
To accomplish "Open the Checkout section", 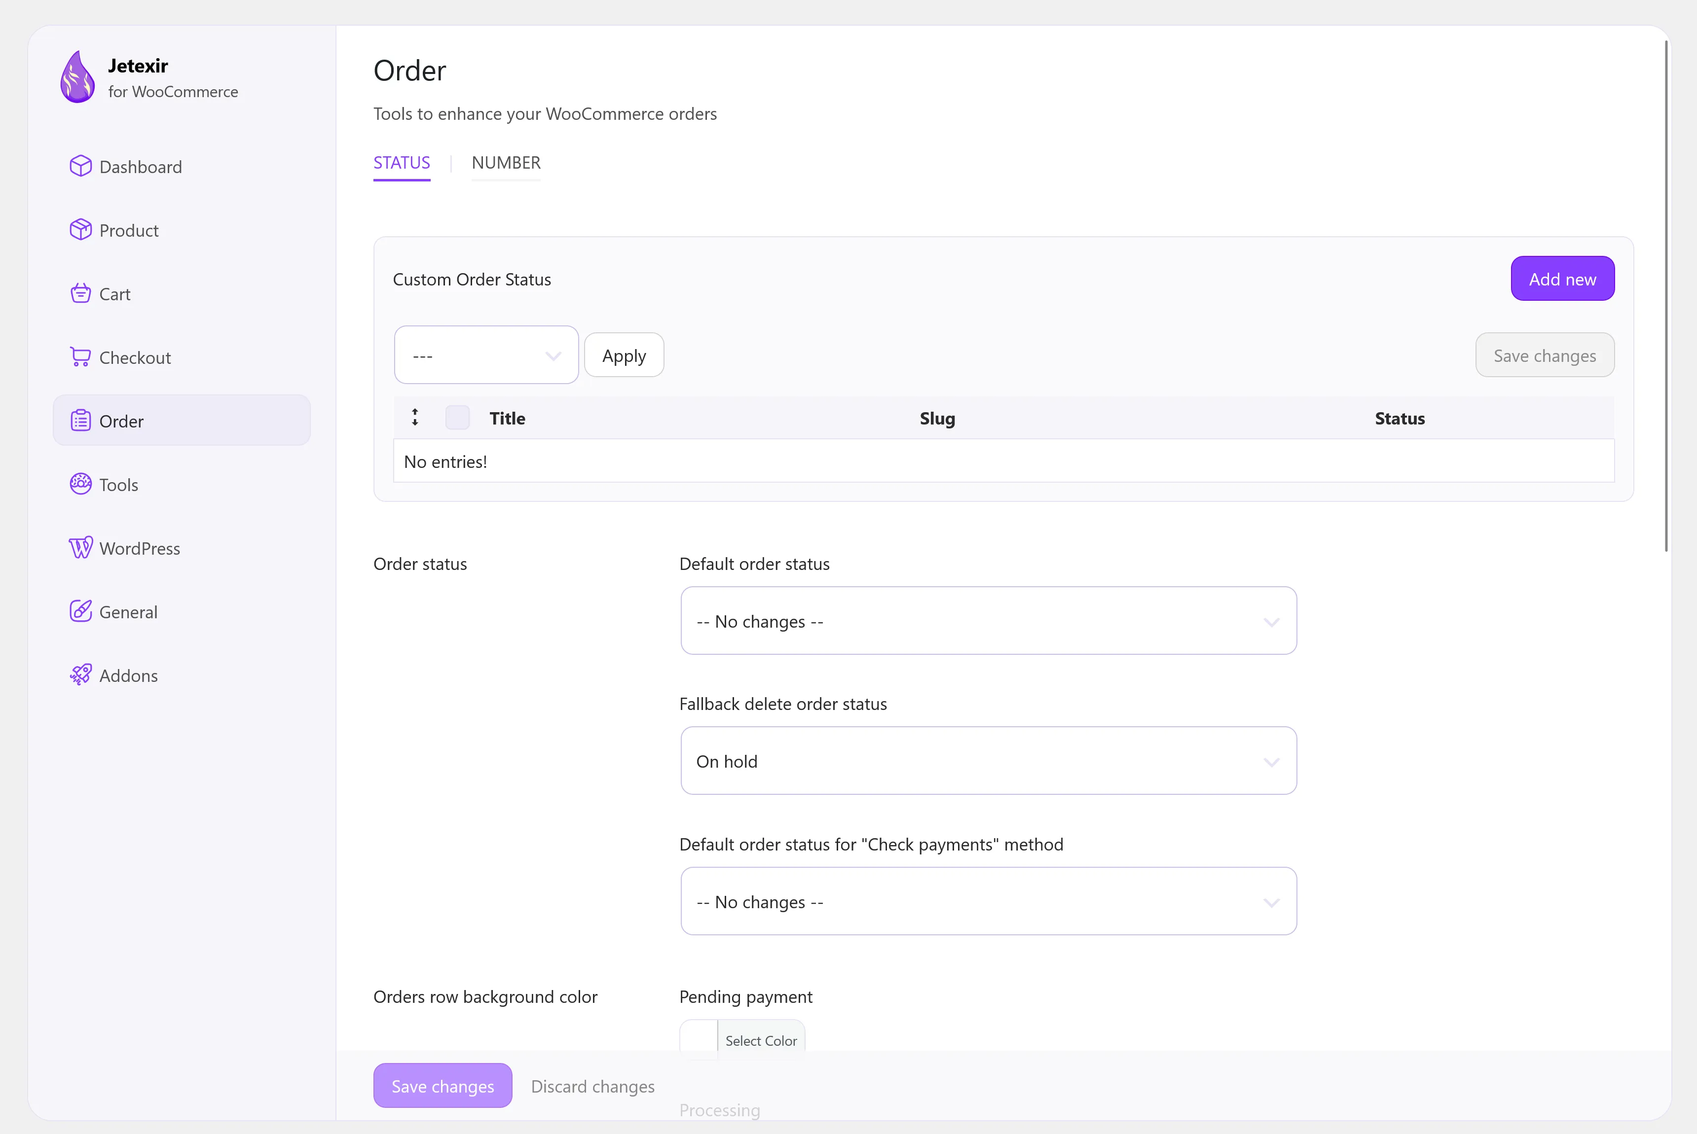I will click(x=182, y=357).
